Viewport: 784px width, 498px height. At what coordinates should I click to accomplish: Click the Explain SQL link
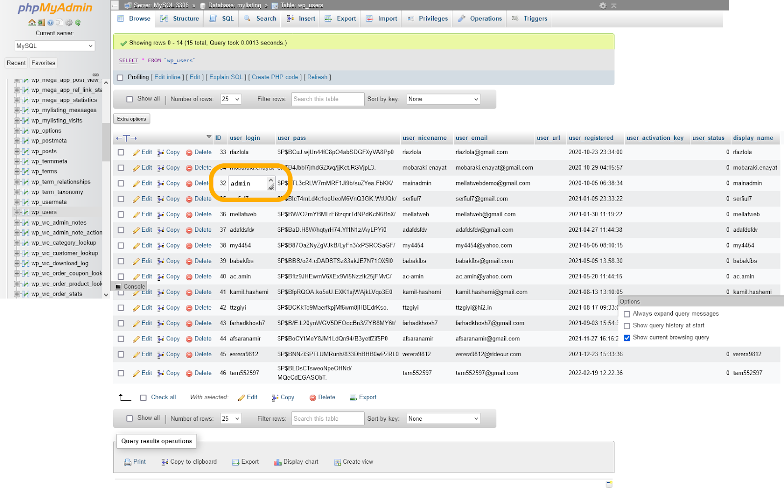click(226, 77)
